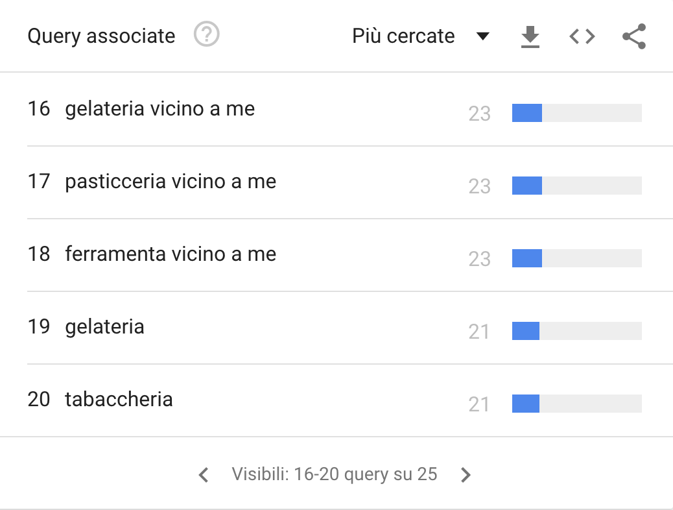Go to previous page of queries
This screenshot has height=510, width=673.
tap(204, 475)
